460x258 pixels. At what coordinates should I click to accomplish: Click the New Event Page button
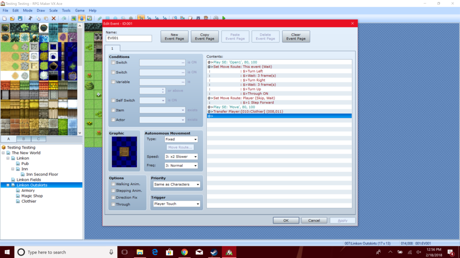pos(174,37)
